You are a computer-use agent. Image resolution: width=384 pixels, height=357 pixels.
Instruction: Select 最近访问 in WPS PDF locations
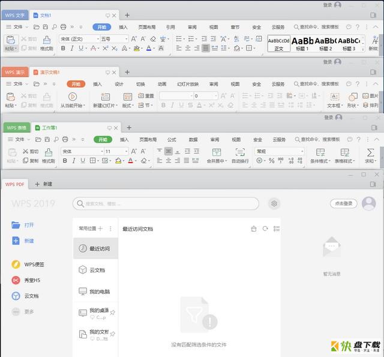click(96, 248)
